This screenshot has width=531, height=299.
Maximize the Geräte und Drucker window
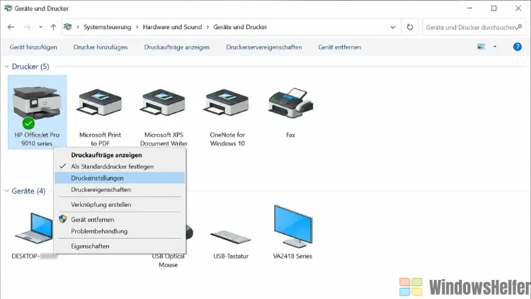click(x=493, y=8)
